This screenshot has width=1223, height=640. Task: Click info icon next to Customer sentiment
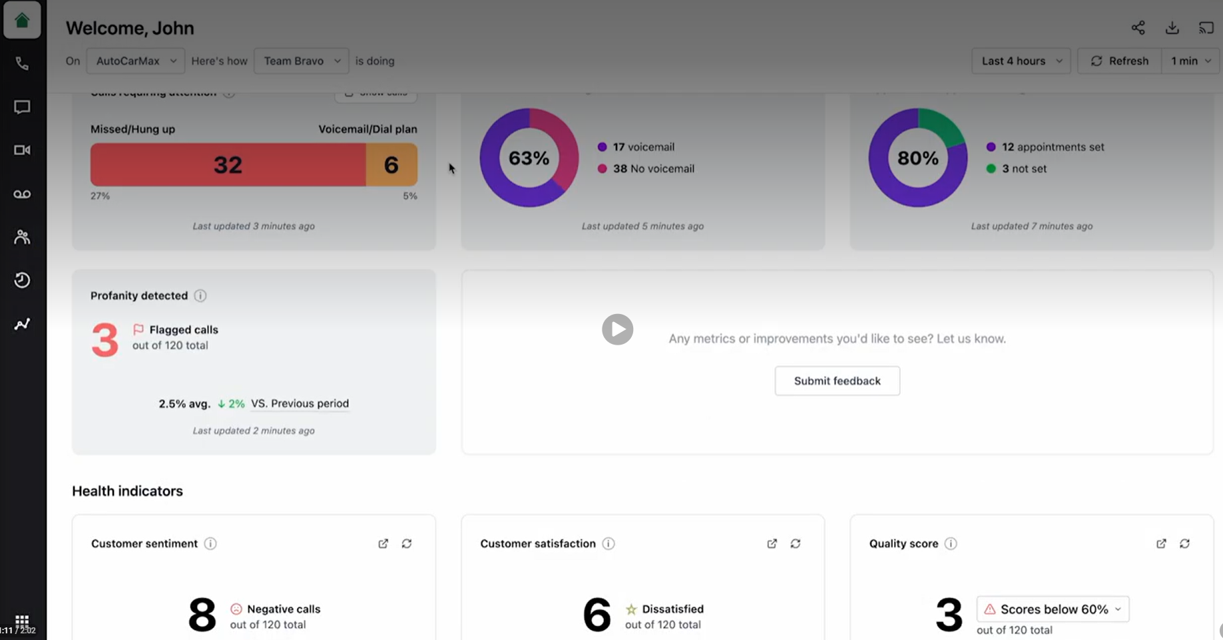pos(210,544)
